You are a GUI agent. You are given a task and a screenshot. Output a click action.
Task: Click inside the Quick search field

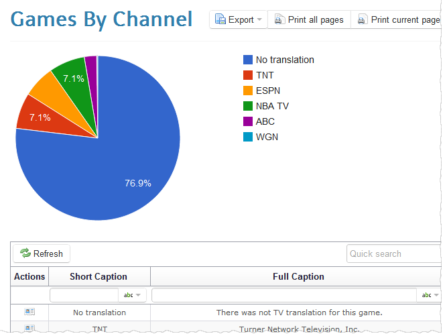pos(393,254)
